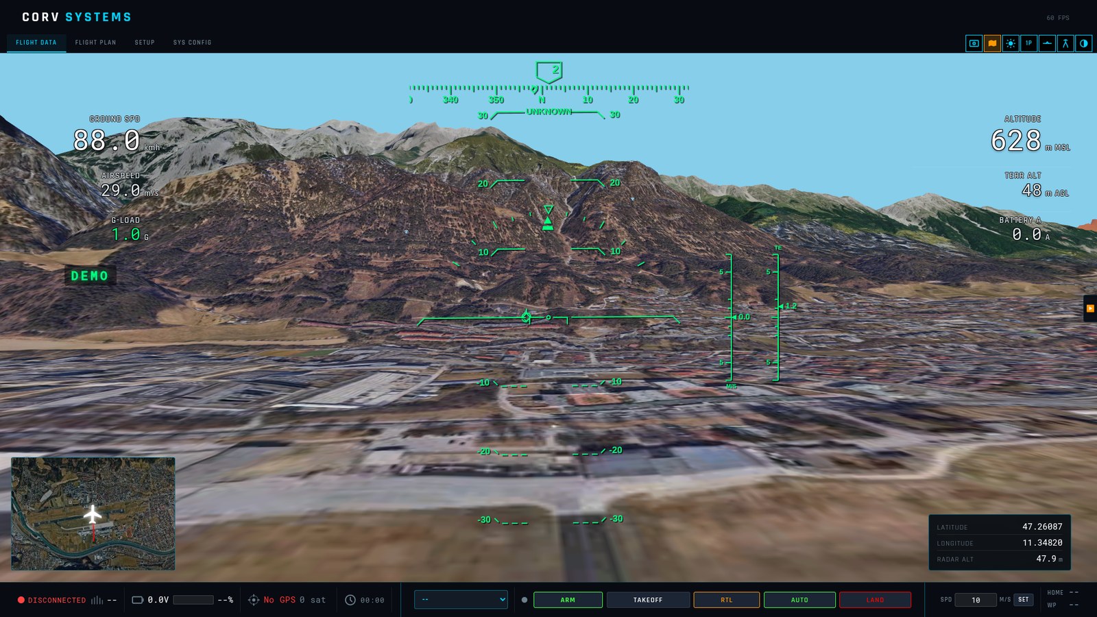Click the CORV SYSTEMS logo
The image size is (1097, 617).
click(77, 17)
